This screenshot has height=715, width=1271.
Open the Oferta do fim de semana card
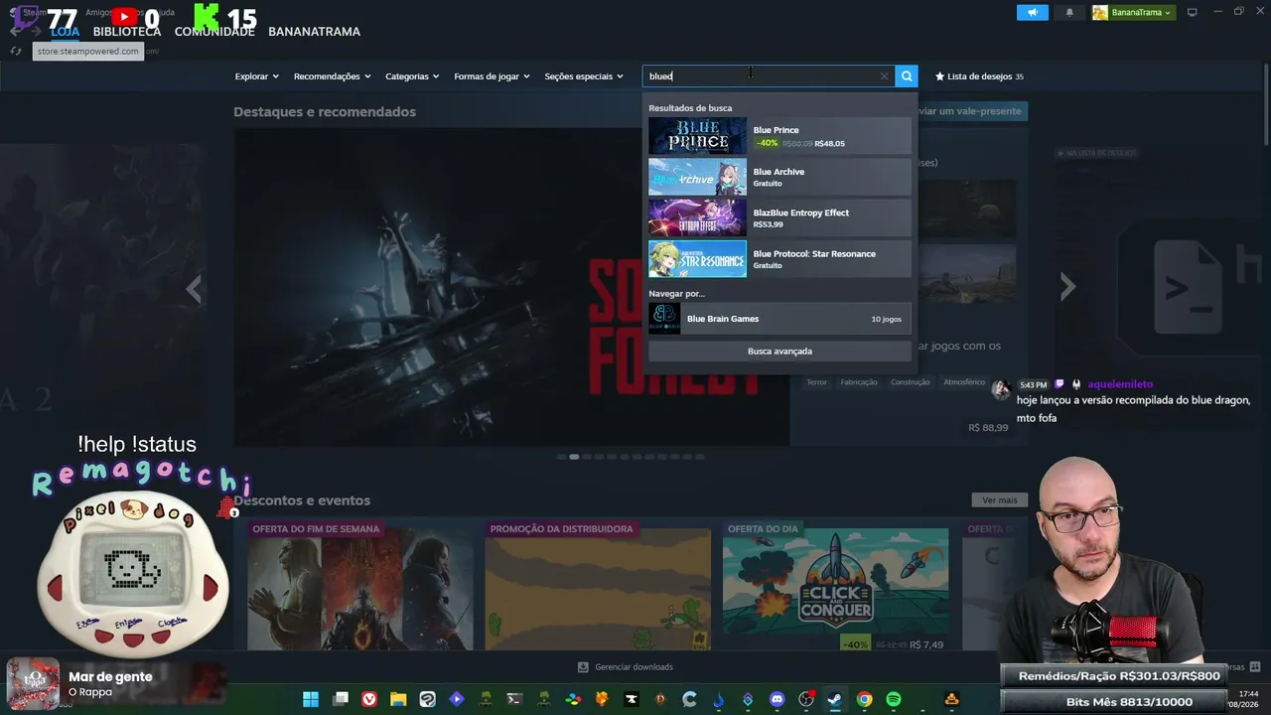[x=359, y=586]
